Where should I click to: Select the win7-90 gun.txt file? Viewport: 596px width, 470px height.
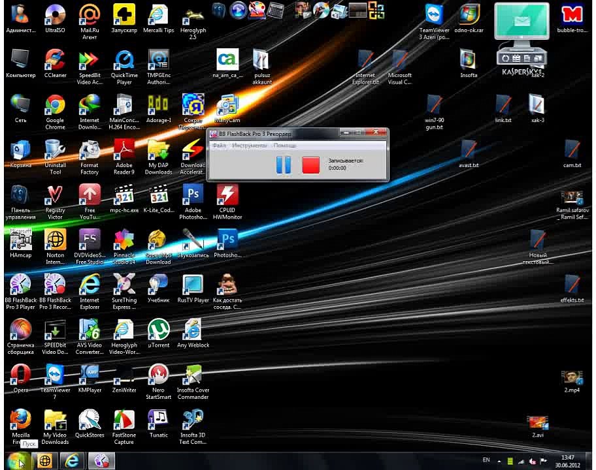coord(434,112)
